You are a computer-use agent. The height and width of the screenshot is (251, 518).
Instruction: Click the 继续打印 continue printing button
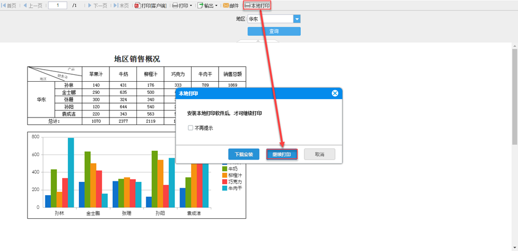pyautogui.click(x=282, y=154)
